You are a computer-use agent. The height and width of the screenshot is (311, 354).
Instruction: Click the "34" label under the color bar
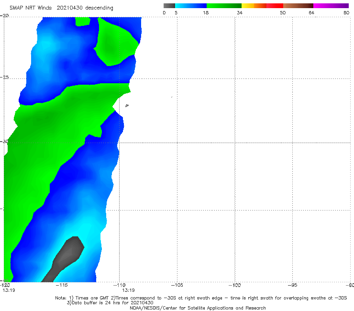(x=240, y=13)
